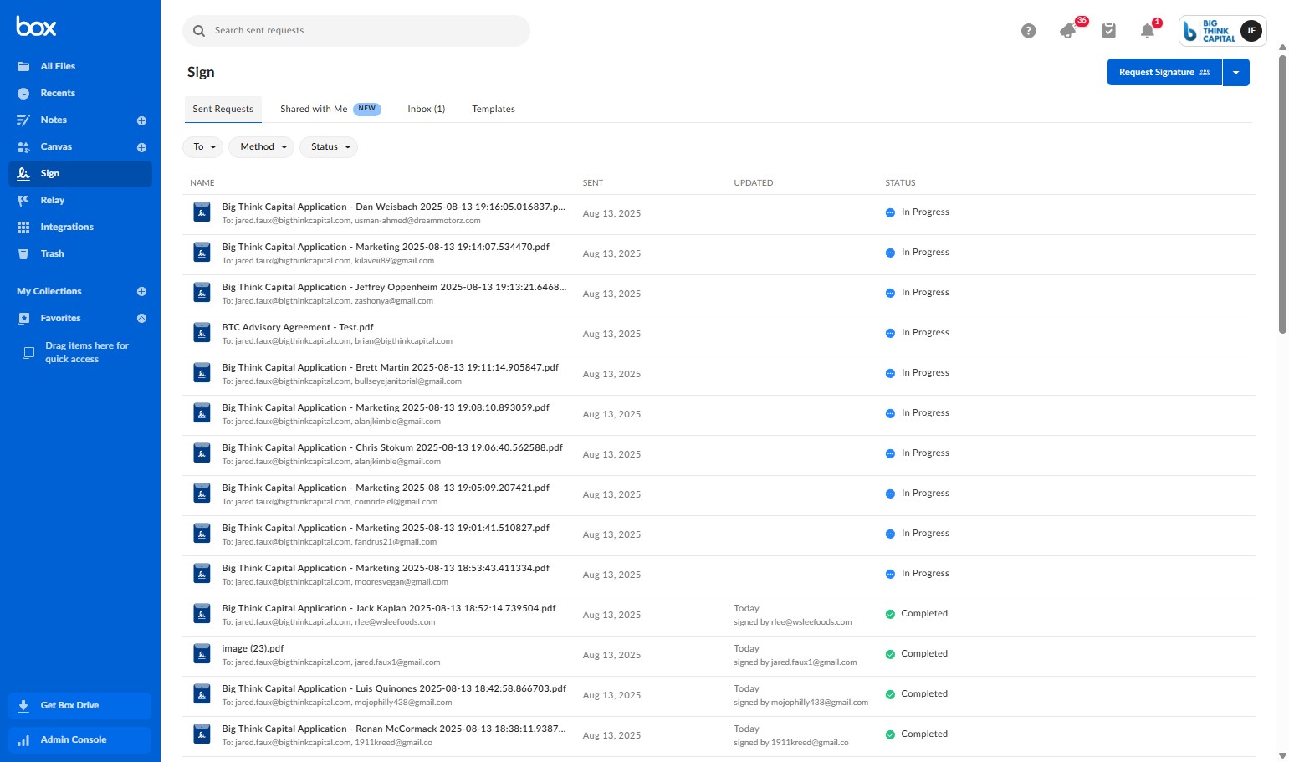Screen dimensions: 1289x762
Task: Open the Status filter dropdown
Action: 329,147
